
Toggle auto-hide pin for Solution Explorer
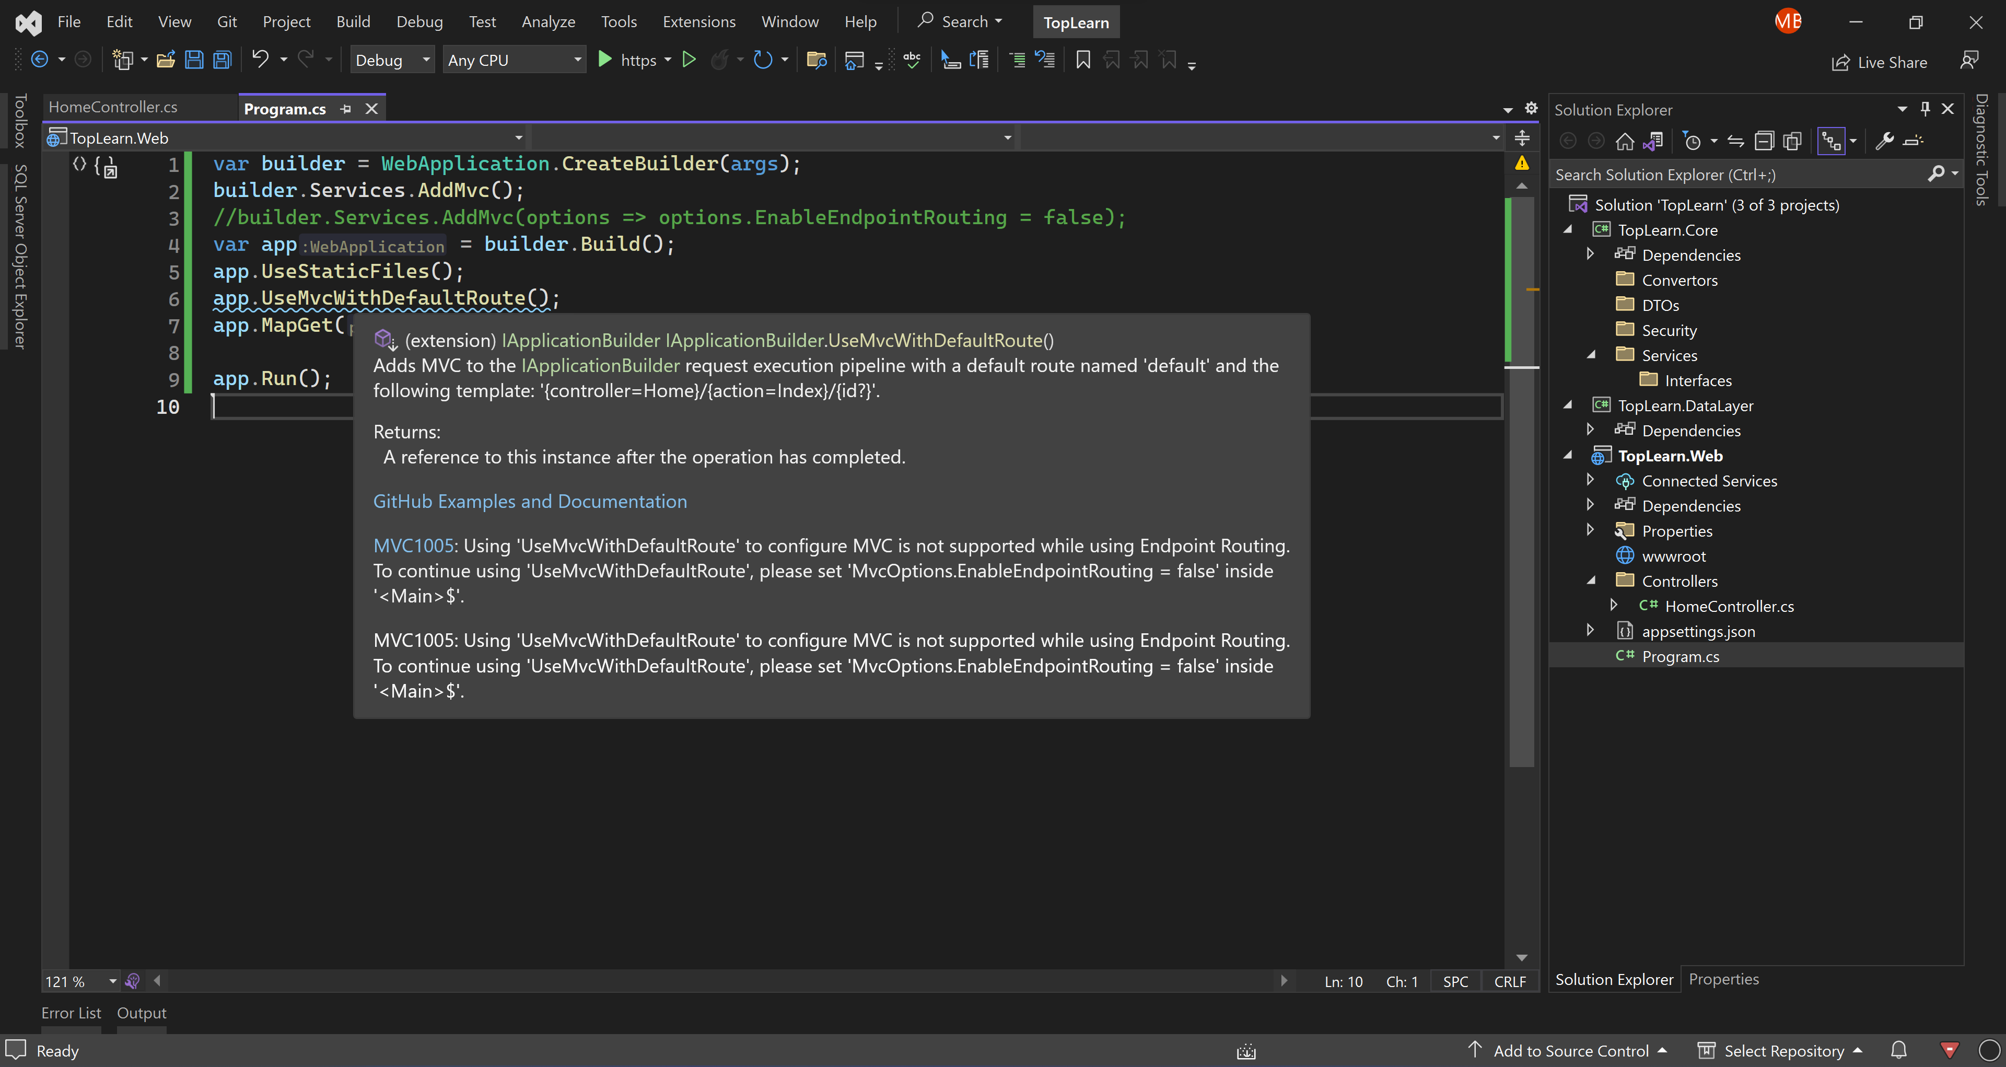[x=1925, y=109]
